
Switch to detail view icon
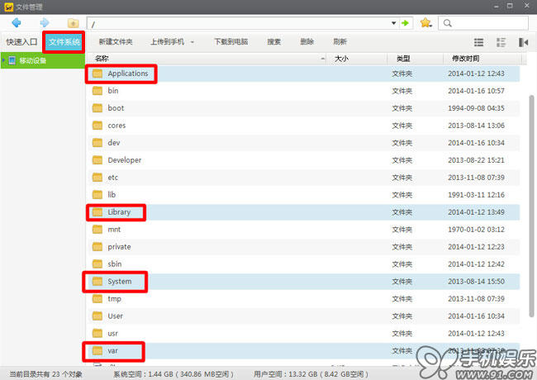click(501, 42)
